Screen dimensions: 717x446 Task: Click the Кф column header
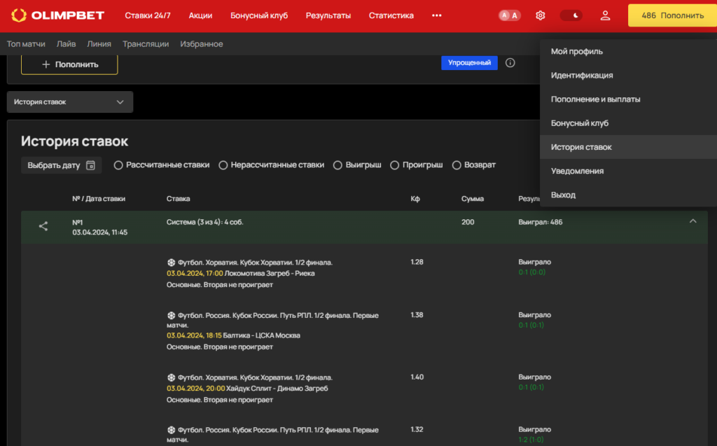click(415, 199)
